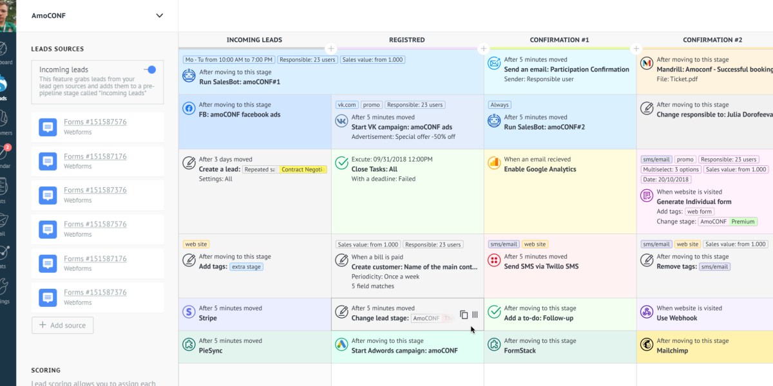773x386 pixels.
Task: Open the Add tags extra stage icon
Action: [x=189, y=261]
